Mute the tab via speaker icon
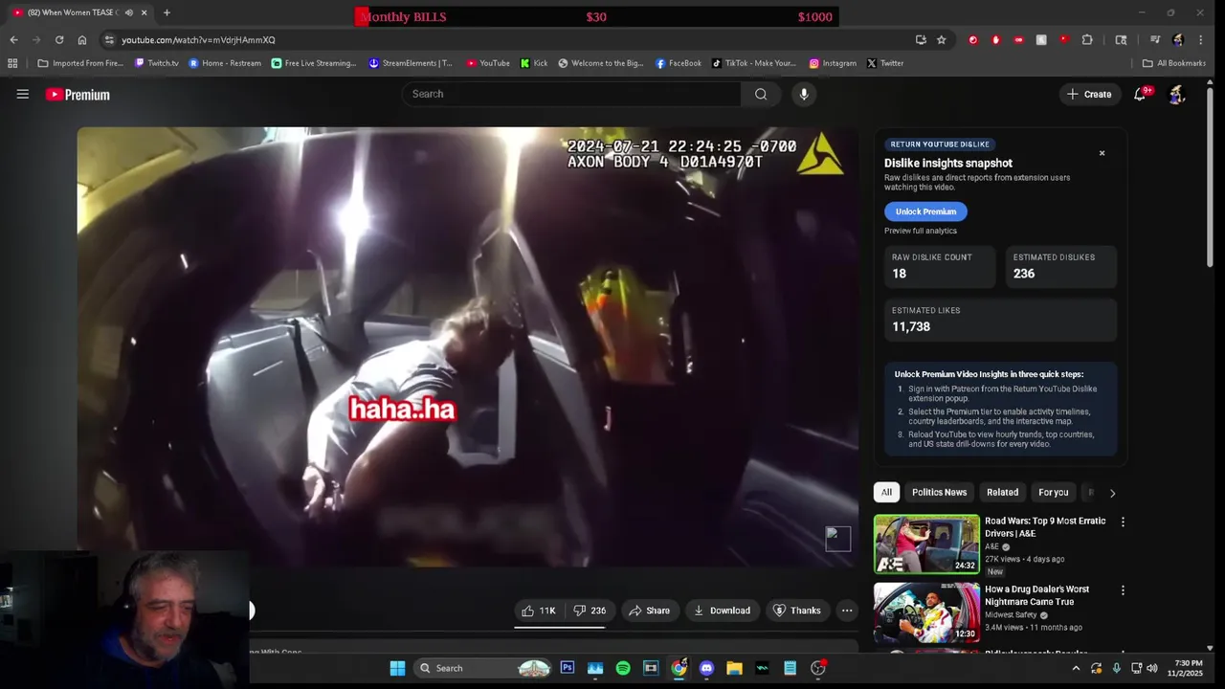1225x689 pixels. pos(129,12)
